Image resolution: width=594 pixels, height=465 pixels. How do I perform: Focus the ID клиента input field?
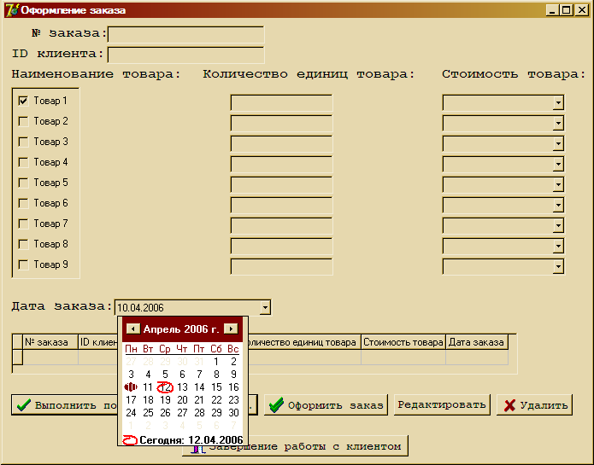click(x=185, y=55)
